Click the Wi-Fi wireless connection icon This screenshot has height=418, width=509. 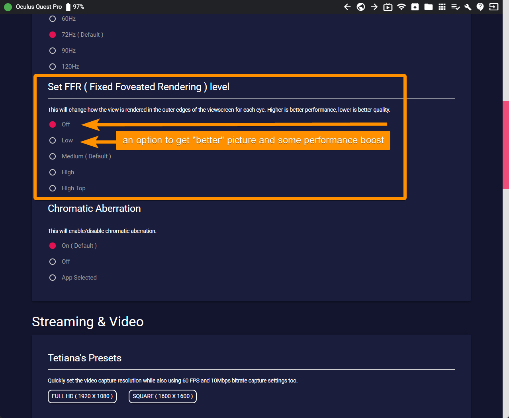tap(401, 7)
